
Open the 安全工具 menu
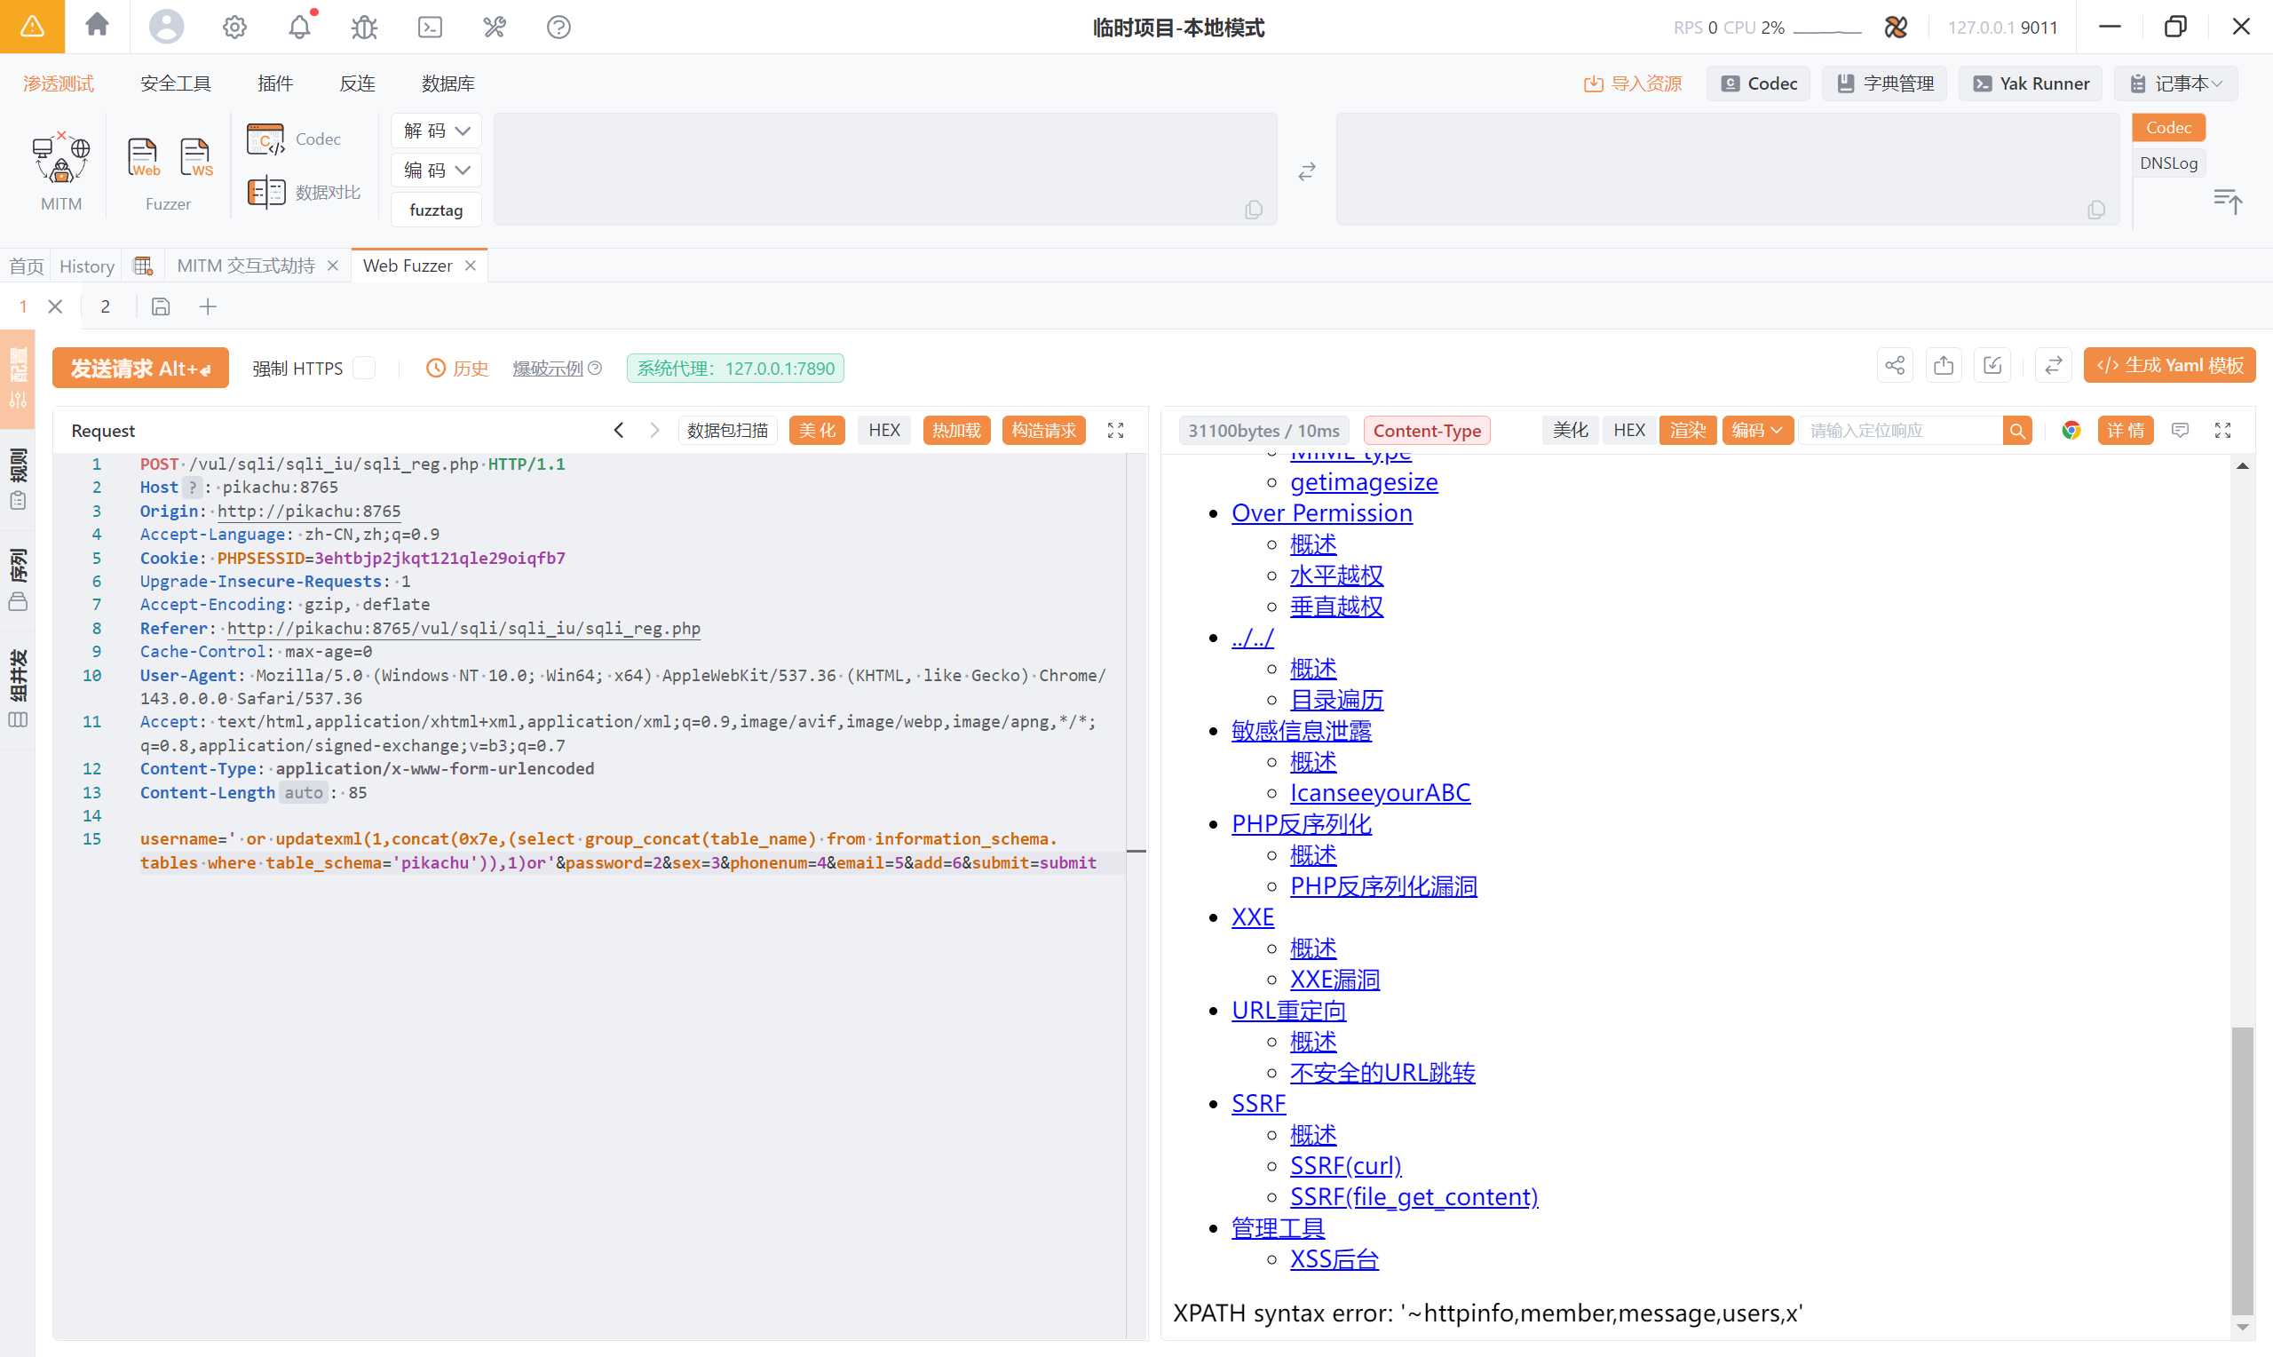[176, 83]
